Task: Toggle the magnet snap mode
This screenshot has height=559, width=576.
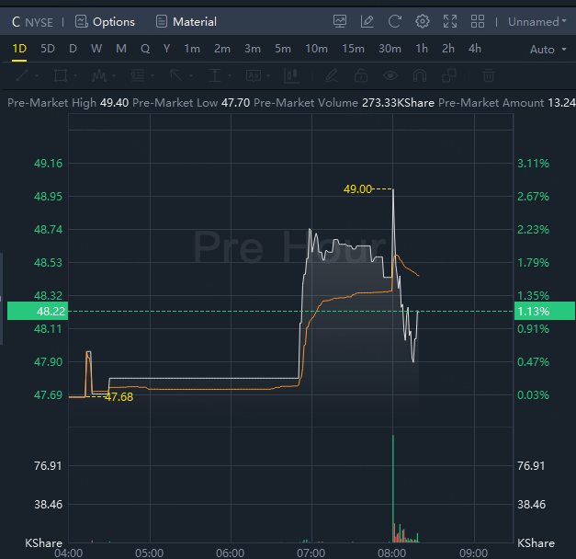Action: 422,75
